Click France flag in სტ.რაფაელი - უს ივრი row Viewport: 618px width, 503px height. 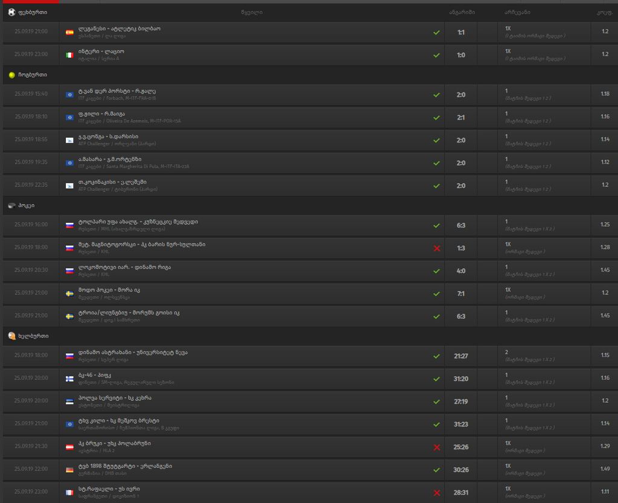pyautogui.click(x=70, y=493)
